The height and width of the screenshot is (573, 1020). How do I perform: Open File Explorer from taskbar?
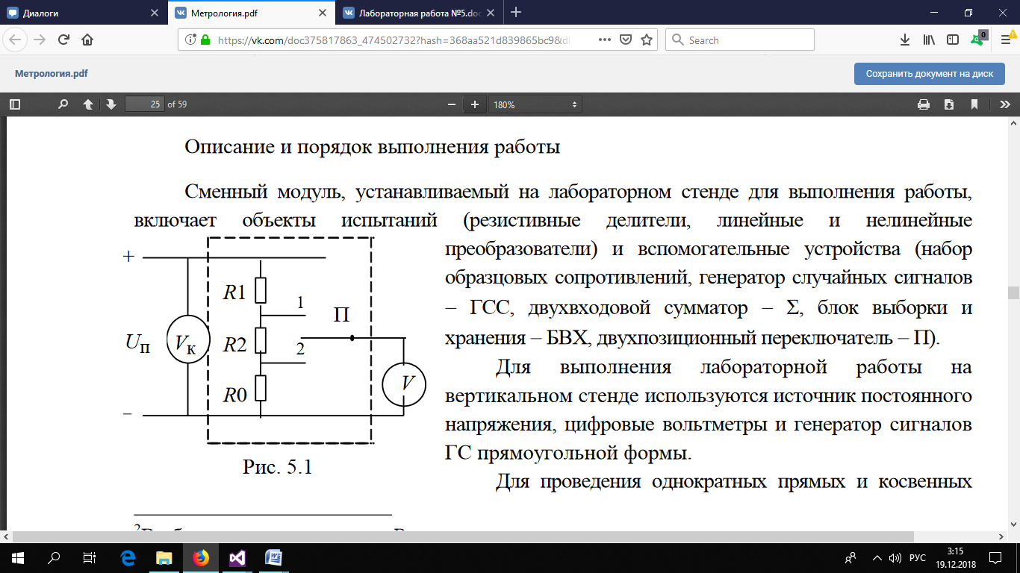(x=164, y=558)
